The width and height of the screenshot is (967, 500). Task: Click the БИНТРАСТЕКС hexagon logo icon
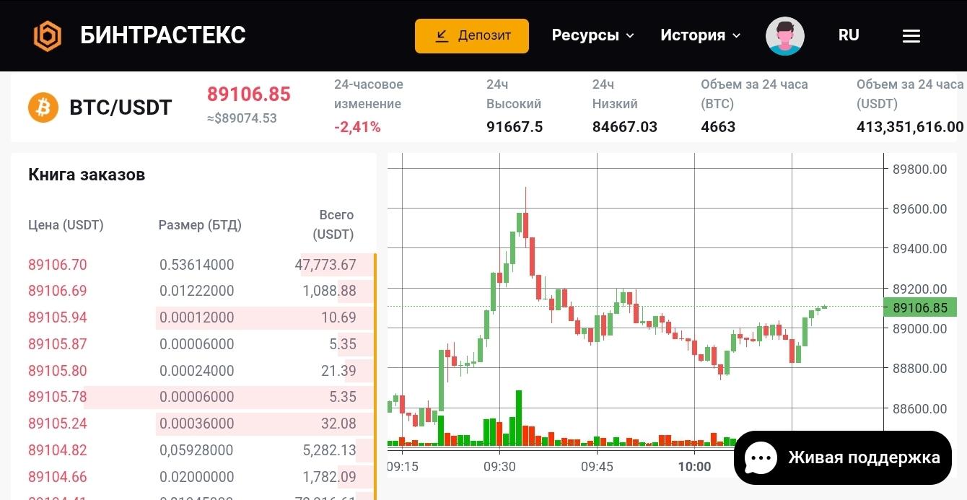48,35
